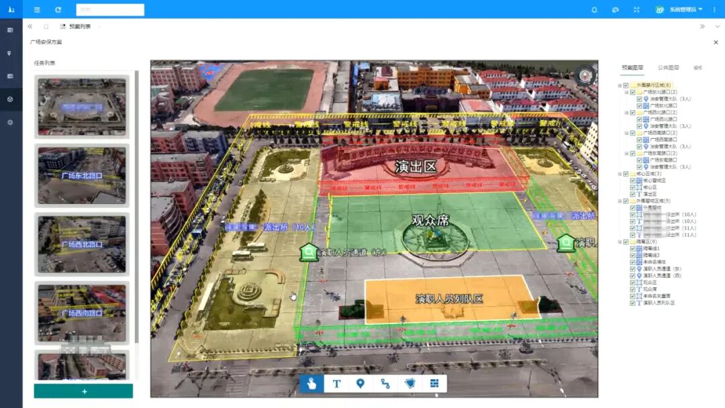This screenshot has width=725, height=408.
Task: Click the home icon in the tab bar
Action: click(x=46, y=26)
